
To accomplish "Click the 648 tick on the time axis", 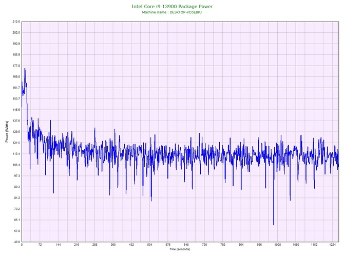I will click(x=186, y=245).
